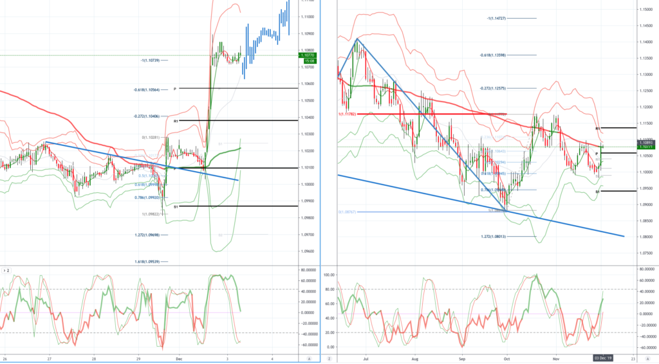This screenshot has height=364, width=659.
Task: Click the 1.272(1.08013) extension label
Action: click(x=494, y=237)
